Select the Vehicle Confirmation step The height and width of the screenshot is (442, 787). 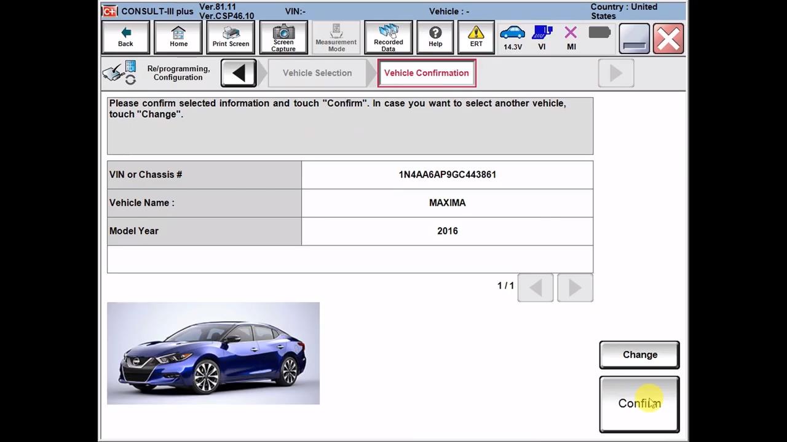[x=427, y=73]
